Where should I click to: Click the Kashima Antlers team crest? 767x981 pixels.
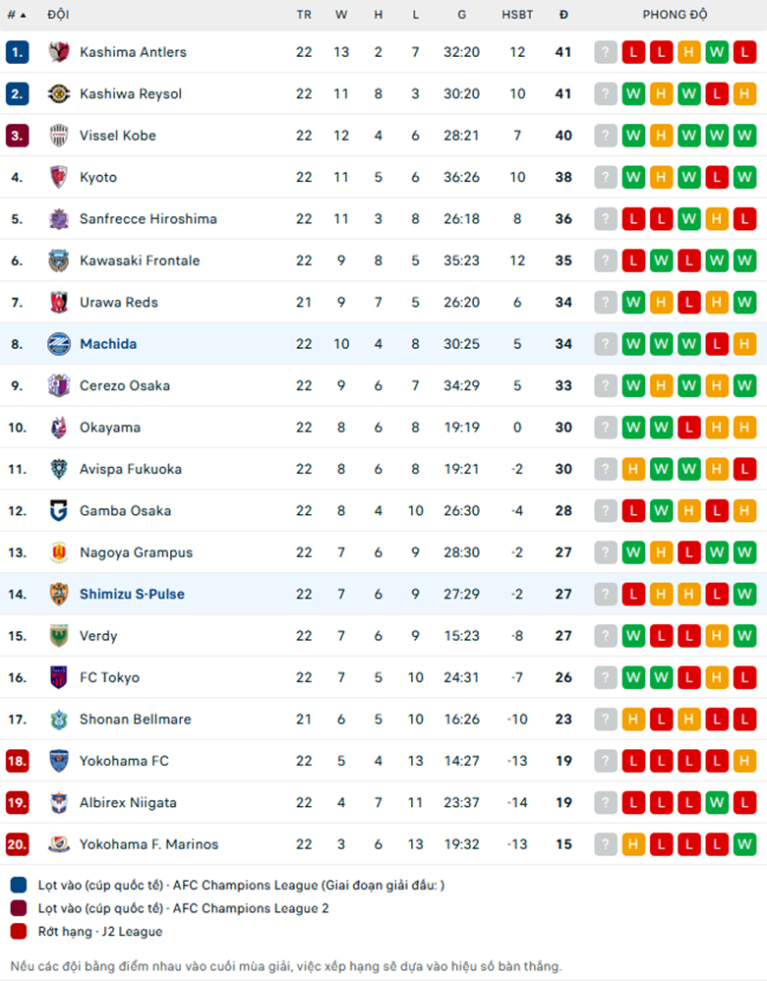coord(59,52)
